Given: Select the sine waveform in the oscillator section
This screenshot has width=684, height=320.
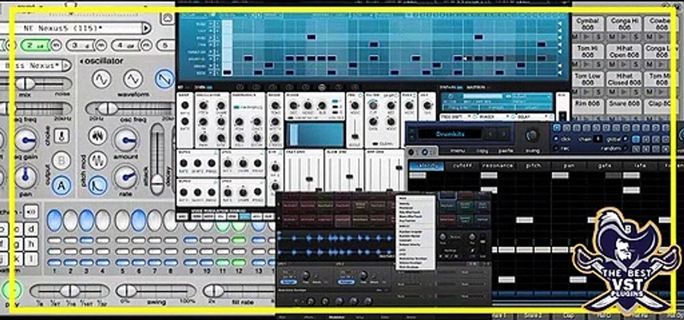Looking at the screenshot, I should [x=102, y=80].
